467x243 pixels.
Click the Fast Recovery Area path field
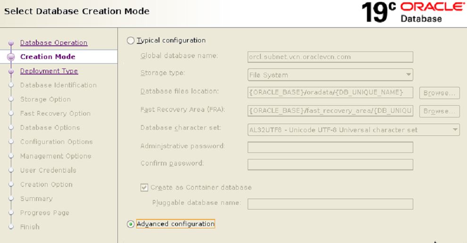(330, 111)
